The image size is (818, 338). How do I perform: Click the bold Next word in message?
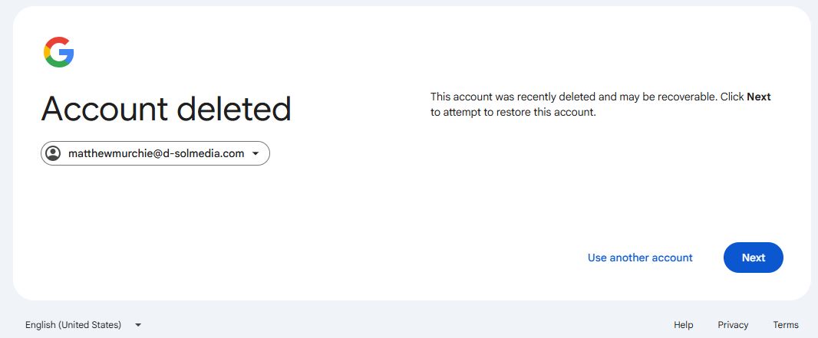(x=758, y=97)
